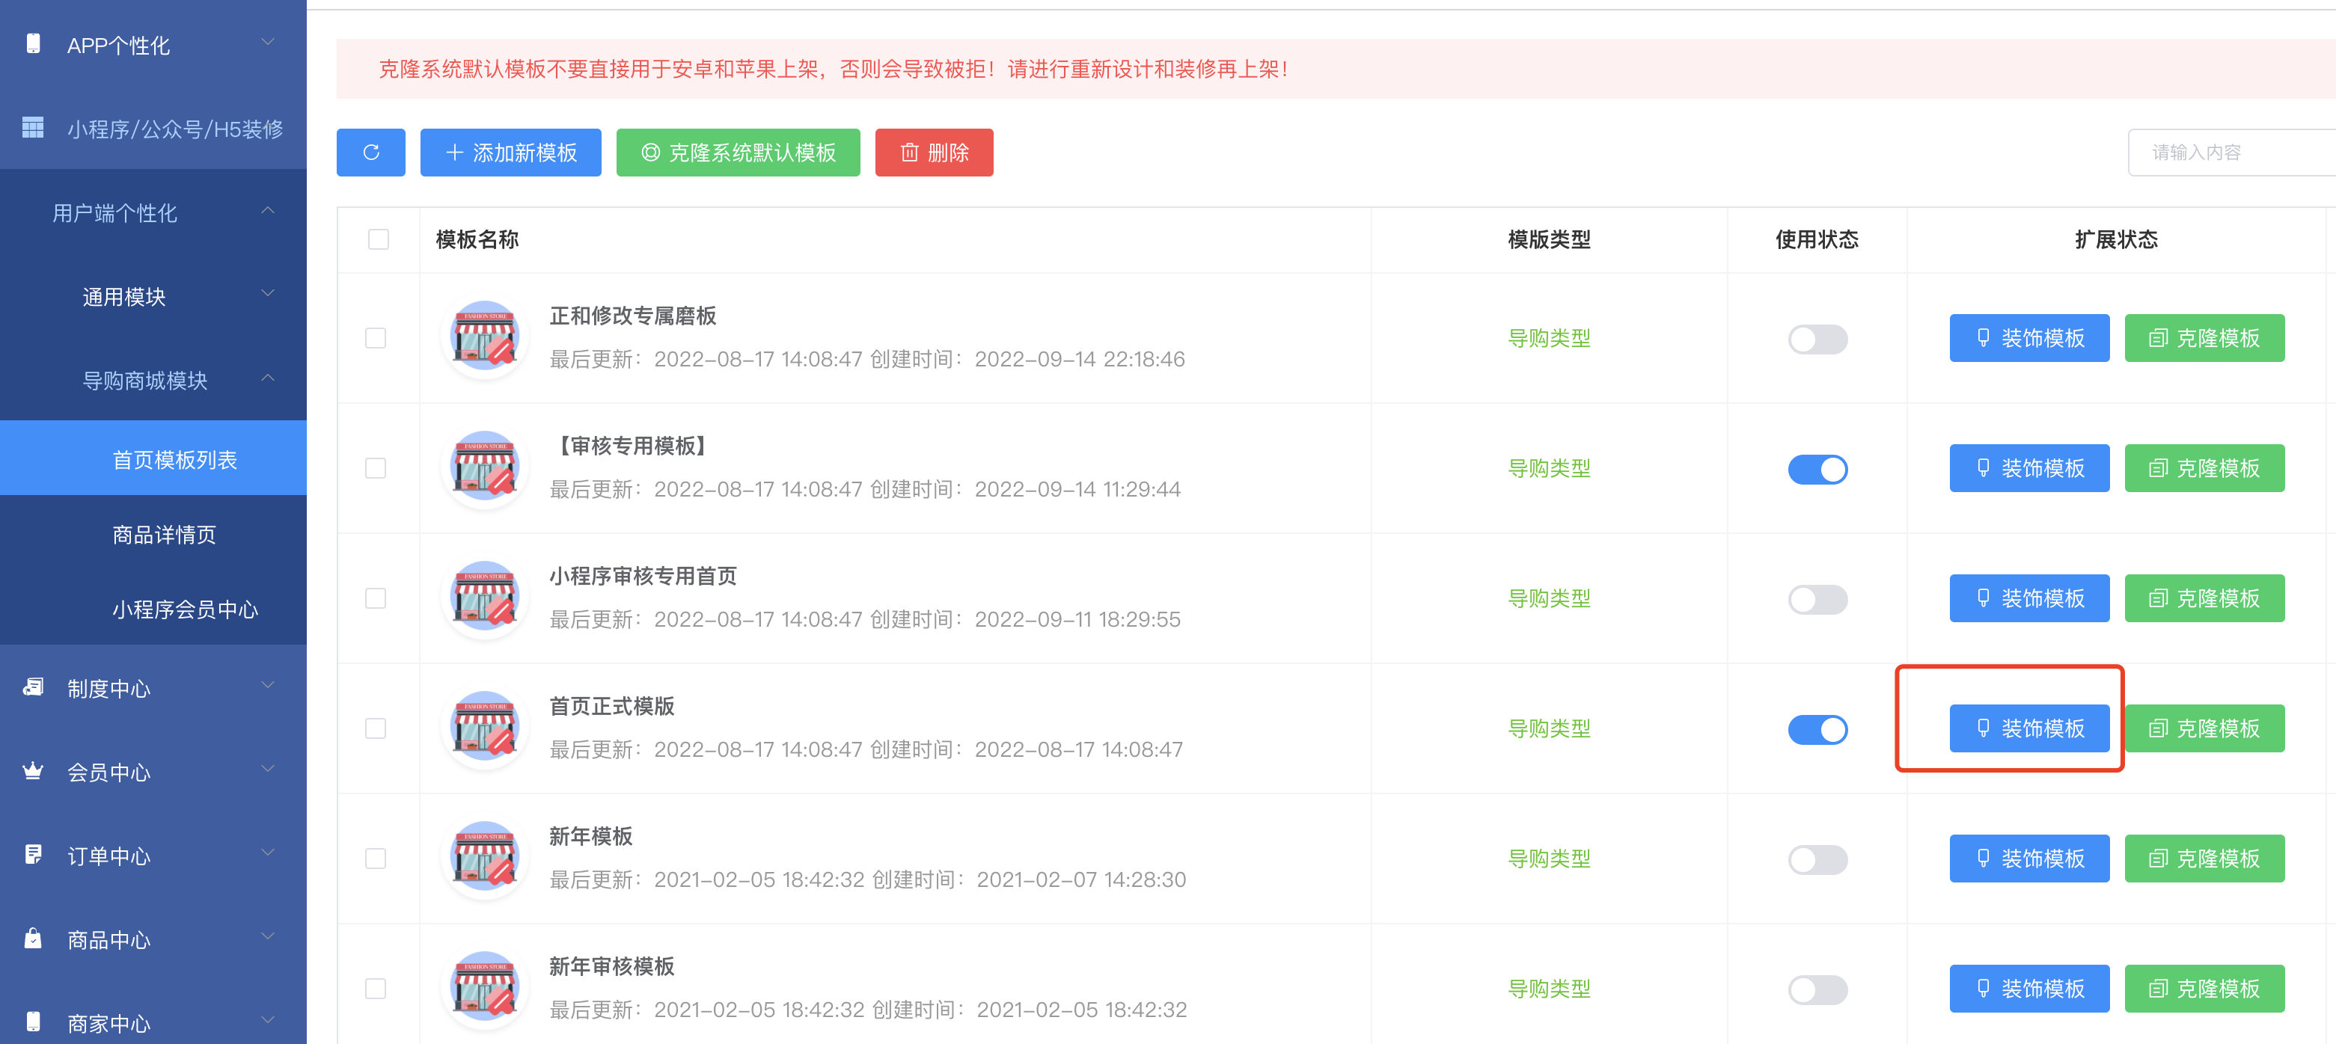Click the template name 新年审核模板
2336x1044 pixels.
612,966
